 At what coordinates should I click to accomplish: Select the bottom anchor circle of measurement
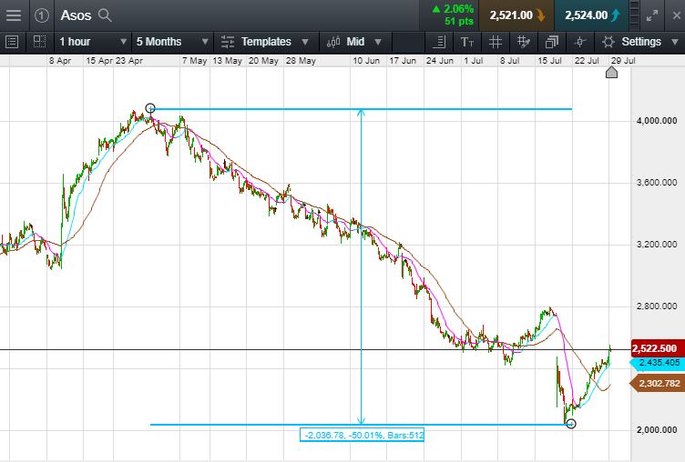pyautogui.click(x=571, y=424)
